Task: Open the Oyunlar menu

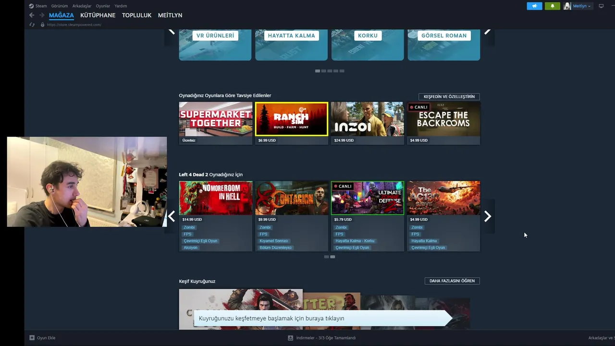Action: (103, 6)
